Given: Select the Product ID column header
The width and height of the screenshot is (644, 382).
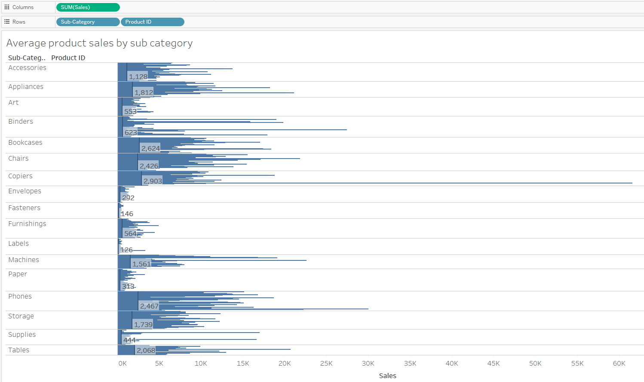Looking at the screenshot, I should (68, 58).
